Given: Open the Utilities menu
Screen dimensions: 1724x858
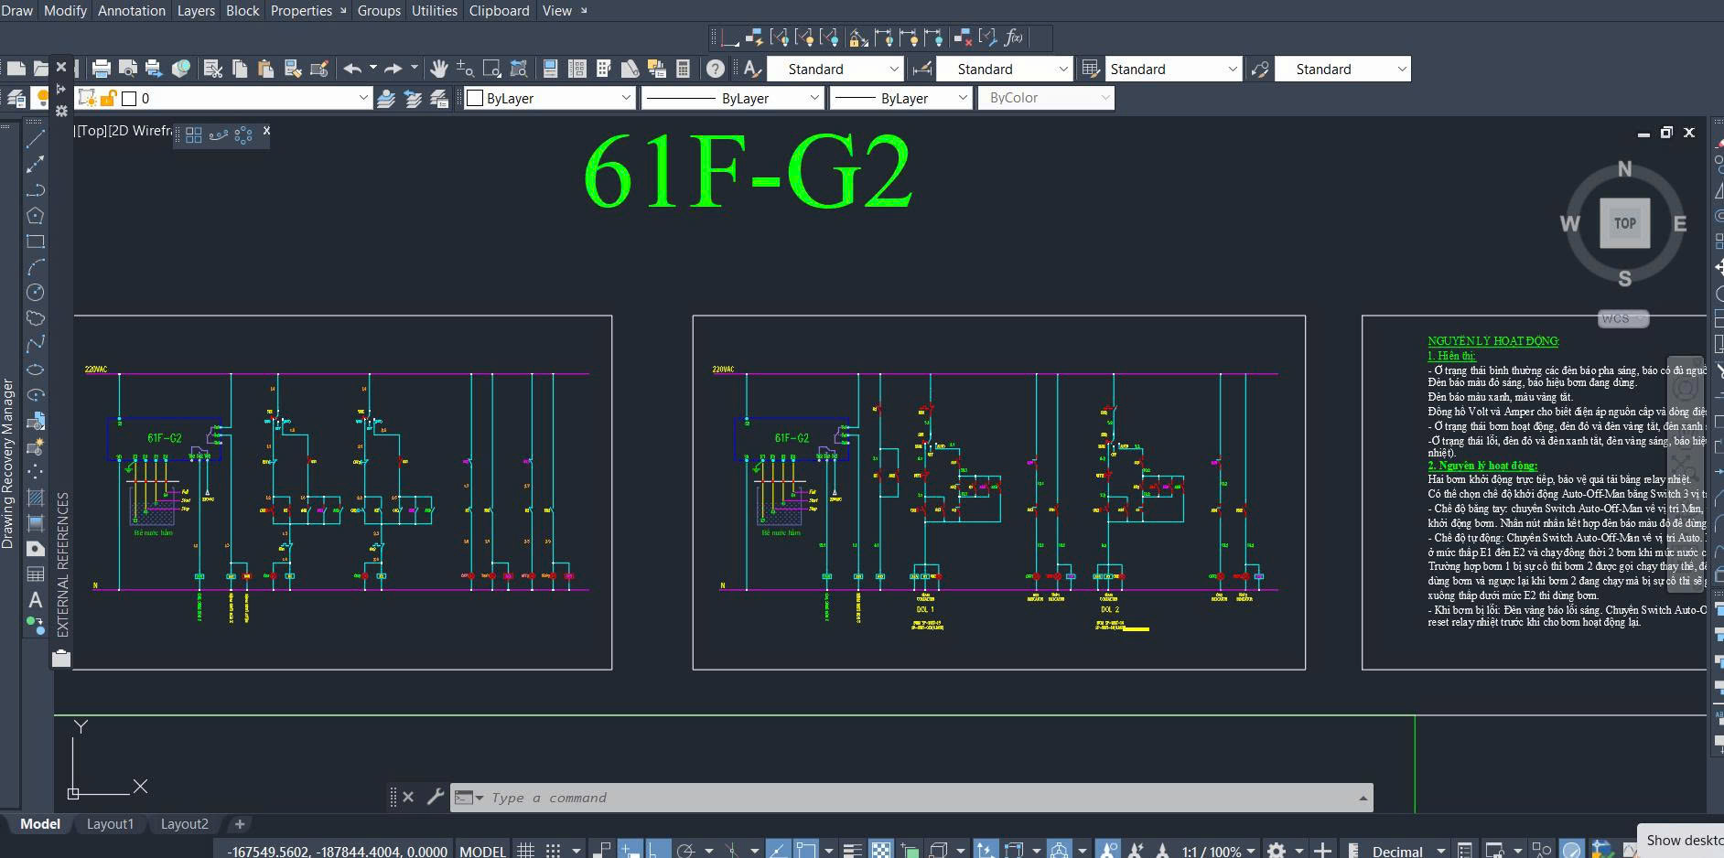Looking at the screenshot, I should pyautogui.click(x=434, y=10).
